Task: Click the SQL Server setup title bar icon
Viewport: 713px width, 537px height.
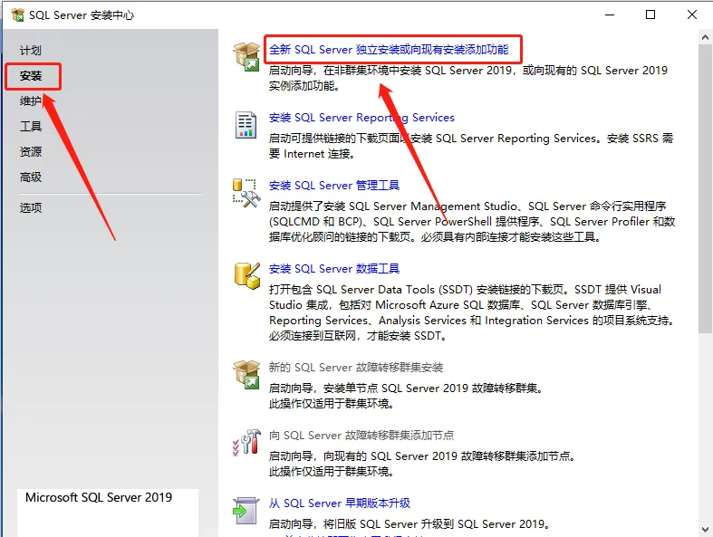Action: (x=17, y=15)
